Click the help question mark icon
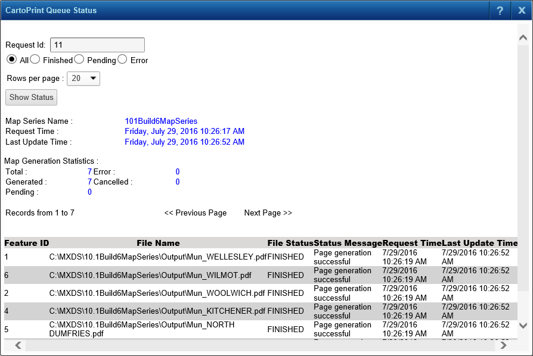Screen dimensions: 533x356 [500, 11]
